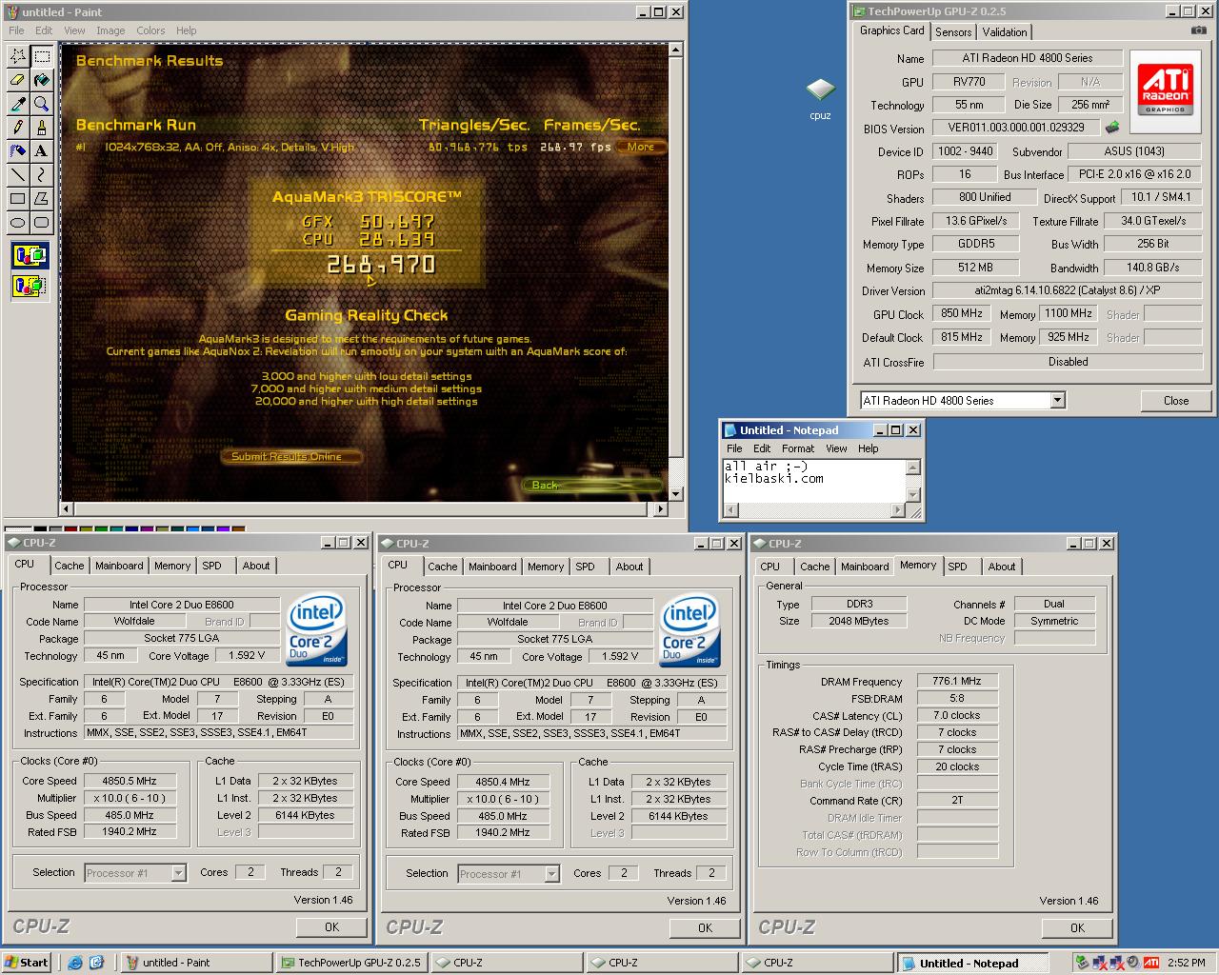Pick the Rectangle shape tool

[17, 198]
